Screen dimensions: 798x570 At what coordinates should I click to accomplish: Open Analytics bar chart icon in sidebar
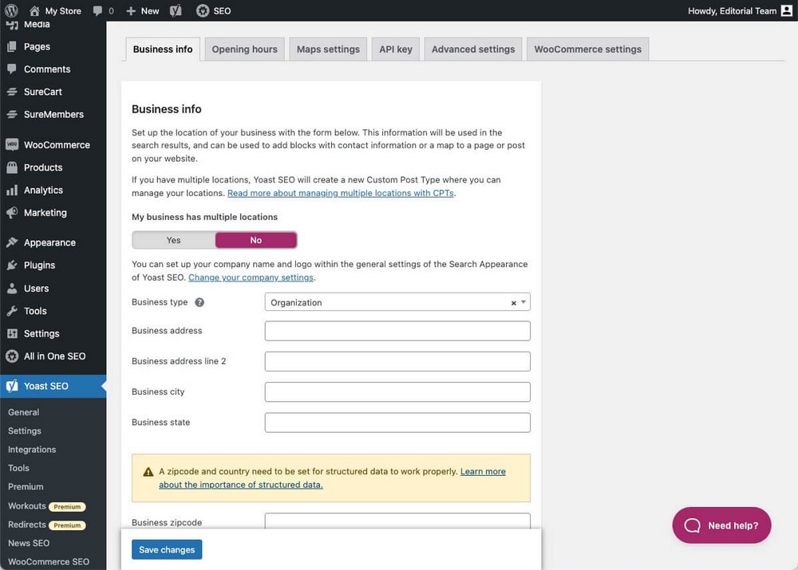tap(11, 191)
